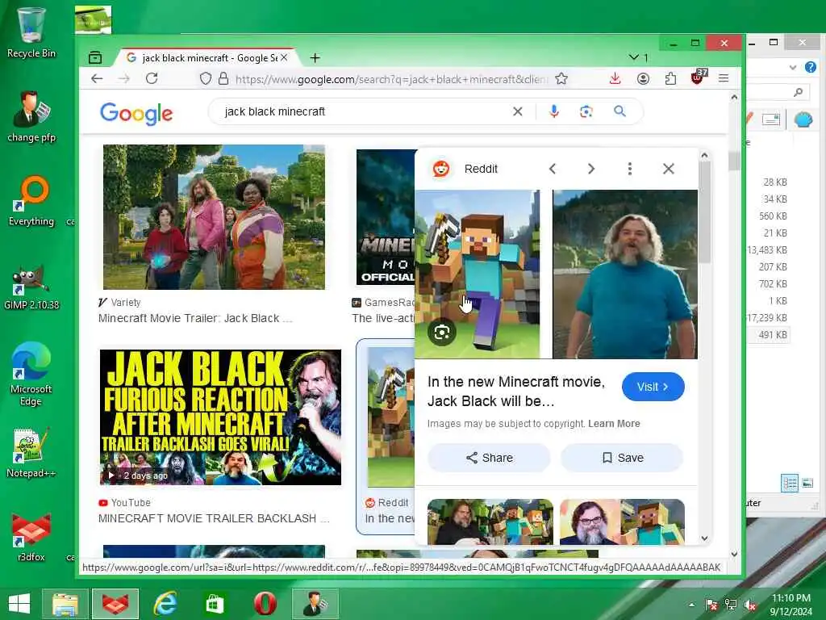Open Windows Store from taskbar
Image resolution: width=826 pixels, height=620 pixels.
pyautogui.click(x=214, y=603)
